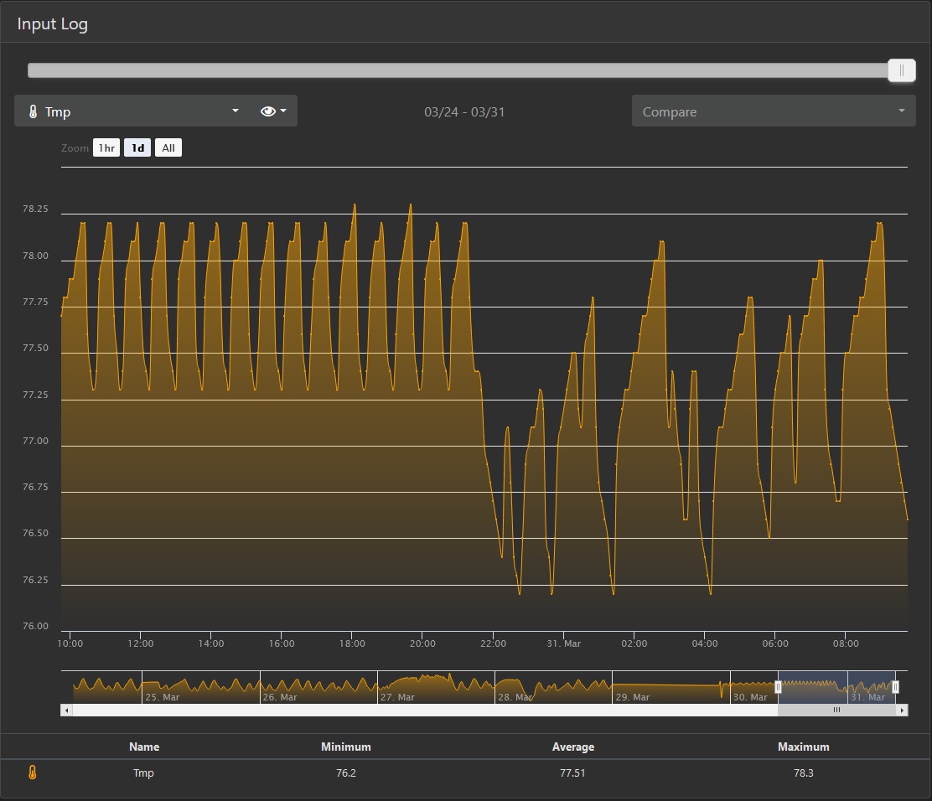Click the top range slider handle
932x801 pixels.
[902, 70]
